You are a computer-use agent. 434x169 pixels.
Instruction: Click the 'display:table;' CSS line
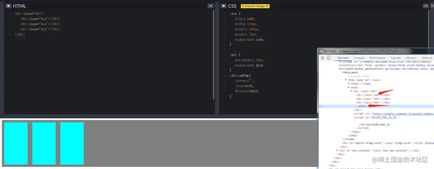point(247,91)
